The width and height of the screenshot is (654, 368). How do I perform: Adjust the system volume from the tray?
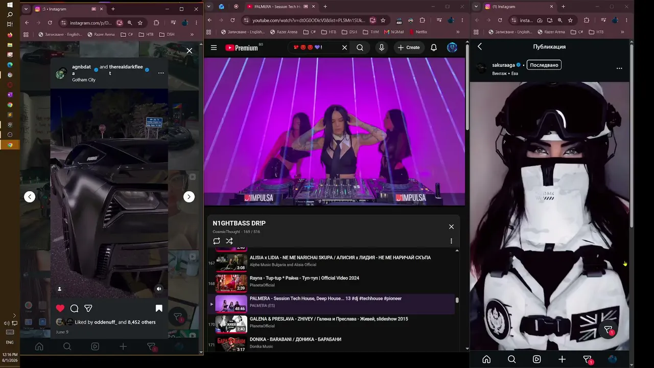pyautogui.click(x=7, y=323)
